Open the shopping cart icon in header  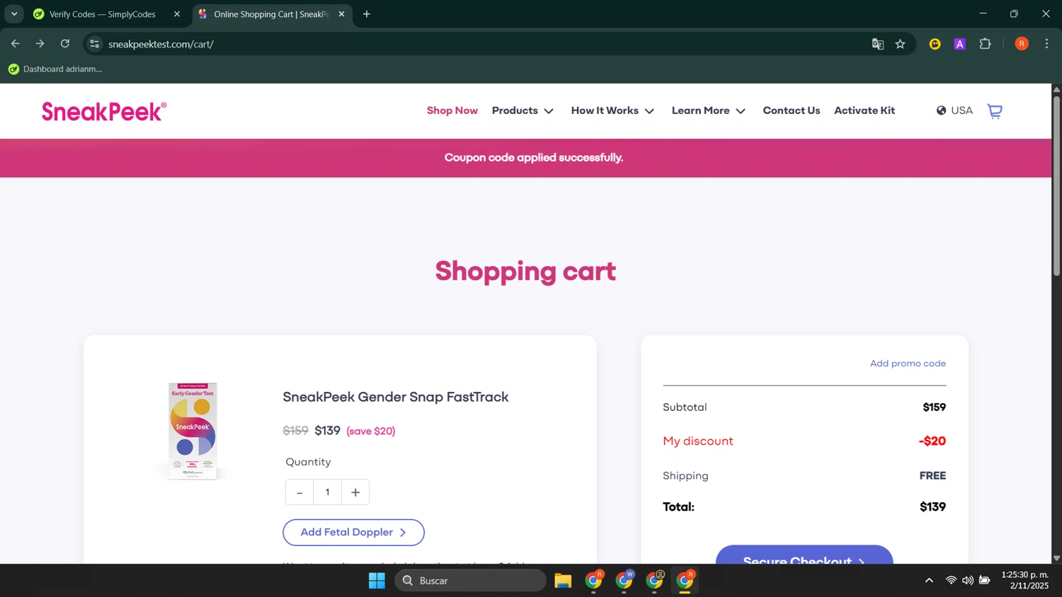(x=995, y=111)
